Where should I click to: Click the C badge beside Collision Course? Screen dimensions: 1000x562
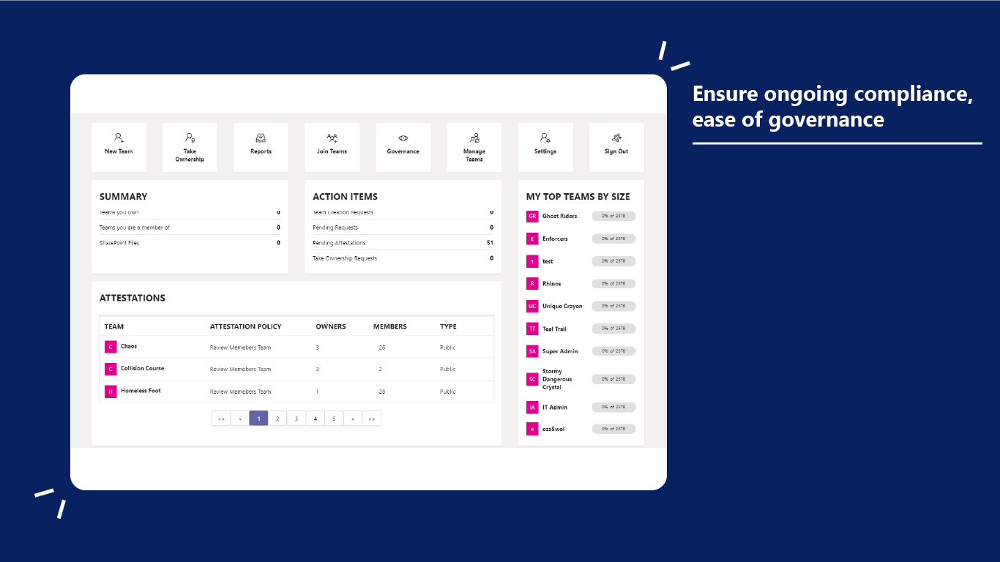point(111,369)
